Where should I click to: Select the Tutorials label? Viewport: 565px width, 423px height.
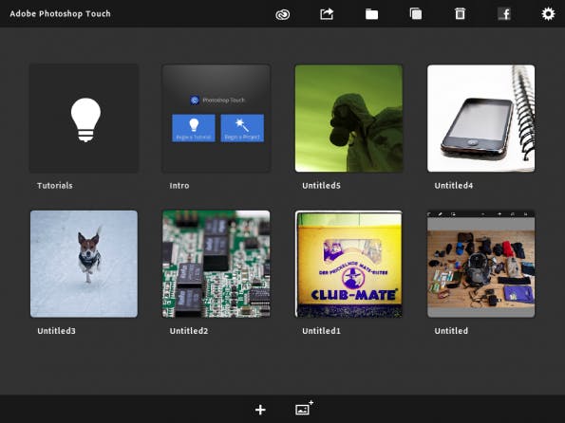point(55,186)
